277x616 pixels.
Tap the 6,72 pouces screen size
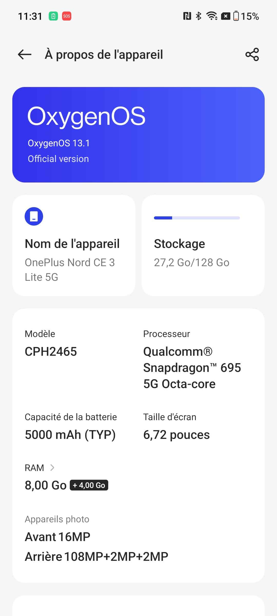coord(176,435)
